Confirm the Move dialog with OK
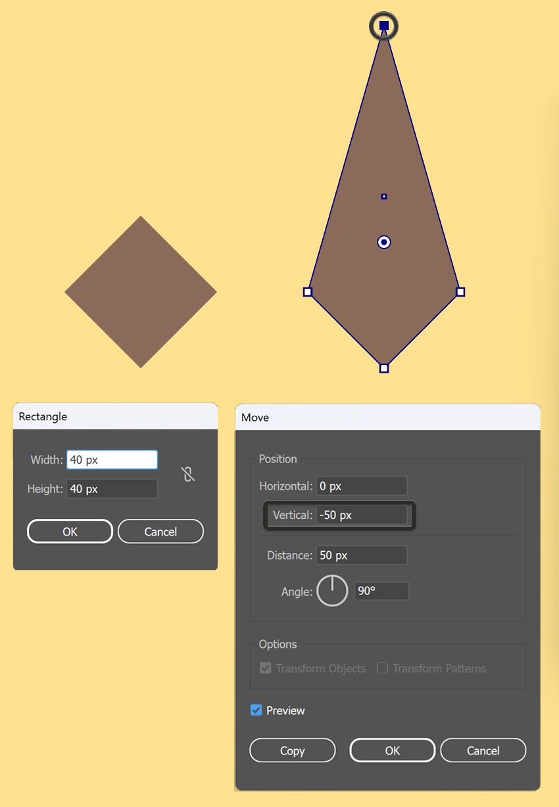Screen dimensions: 559x807 click(392, 750)
